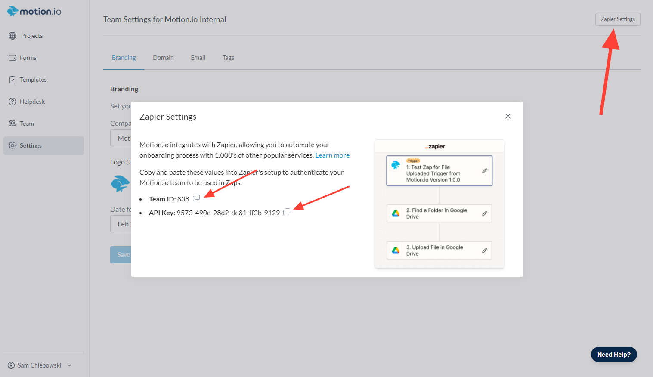
Task: Copy the Team ID value icon
Action: point(196,198)
